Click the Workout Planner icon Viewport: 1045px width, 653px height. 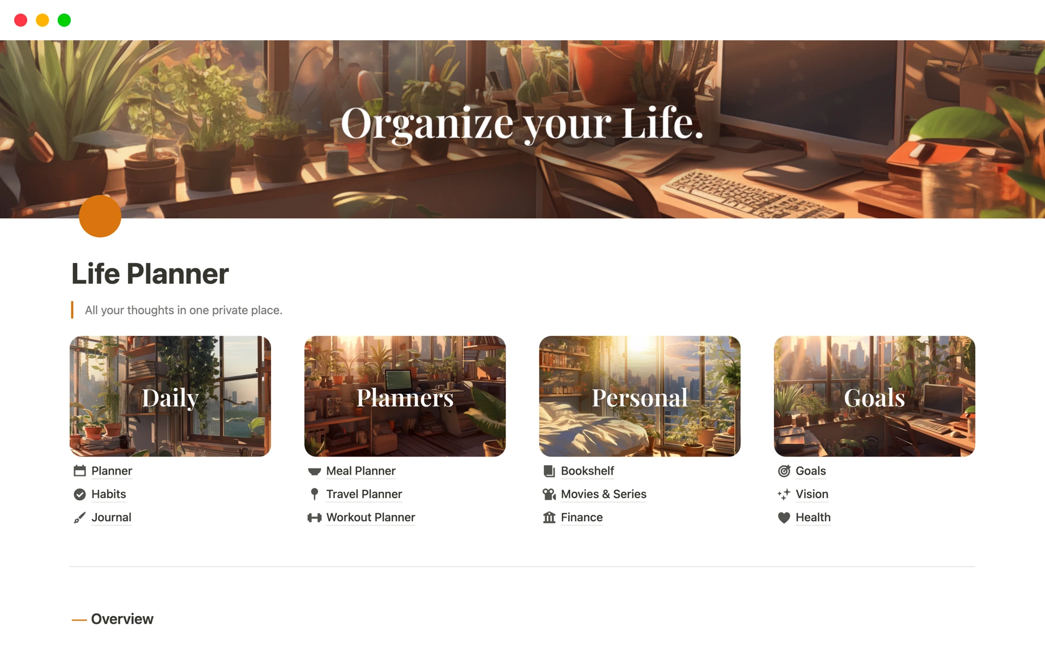pyautogui.click(x=315, y=518)
